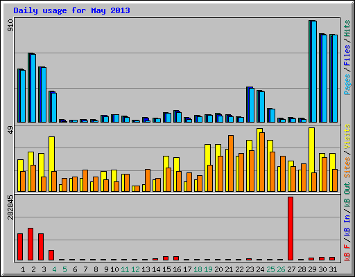Click the "Daily usage for May 2013" title
The height and width of the screenshot is (277, 355).
[71, 10]
